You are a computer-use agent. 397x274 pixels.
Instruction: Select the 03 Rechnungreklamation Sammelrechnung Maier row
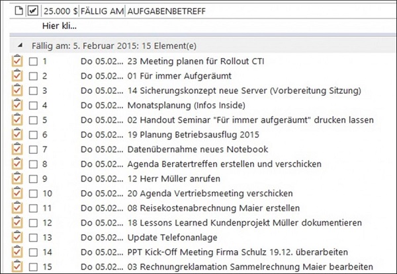click(x=232, y=267)
